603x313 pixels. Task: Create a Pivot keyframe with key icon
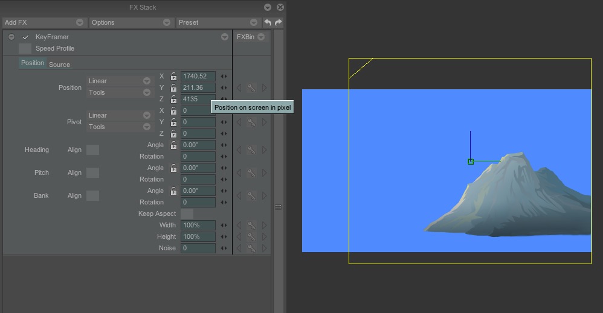click(x=251, y=122)
